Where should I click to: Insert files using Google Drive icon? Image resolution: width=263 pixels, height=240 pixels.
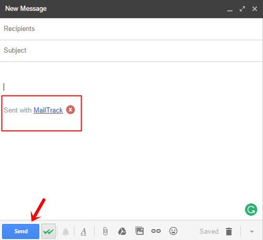(x=122, y=231)
